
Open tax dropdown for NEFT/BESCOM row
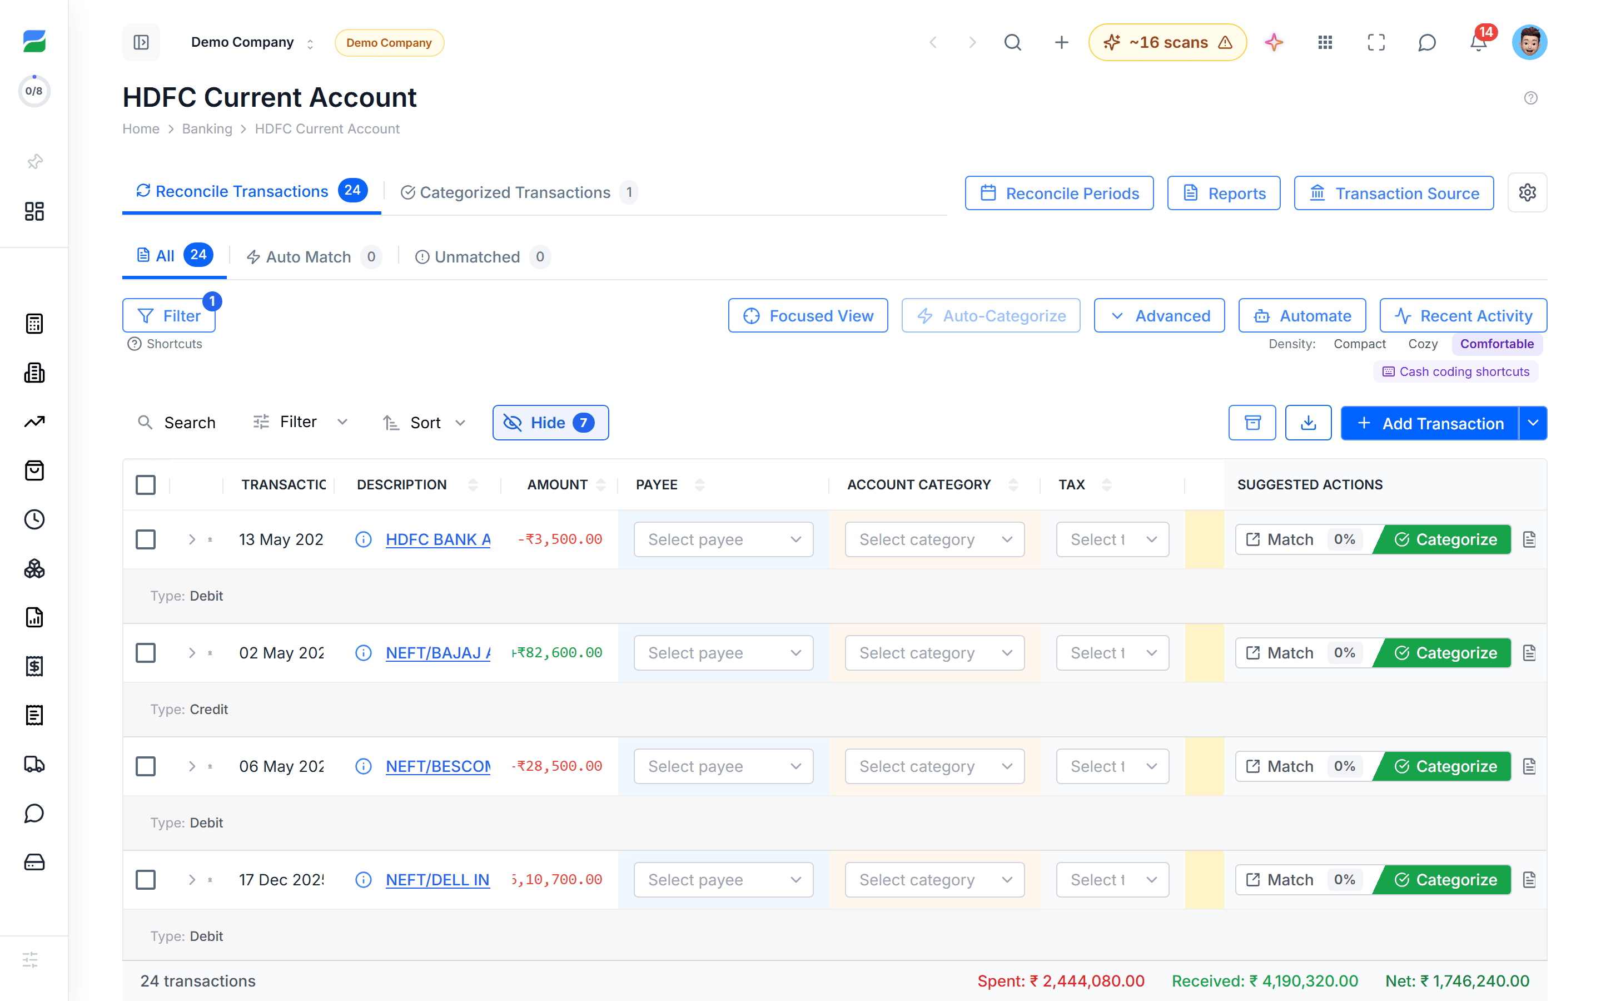[1112, 767]
